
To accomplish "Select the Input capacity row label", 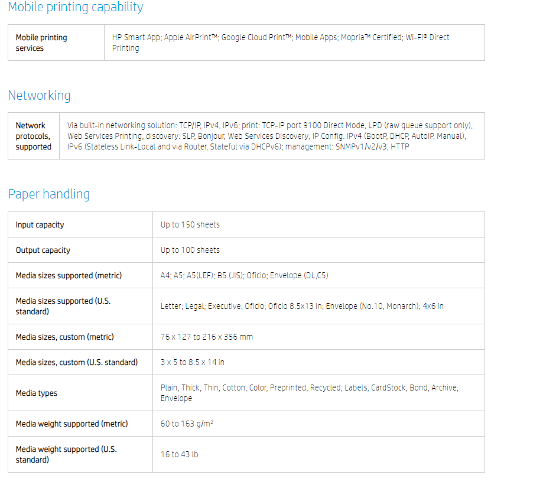I will 40,224.
